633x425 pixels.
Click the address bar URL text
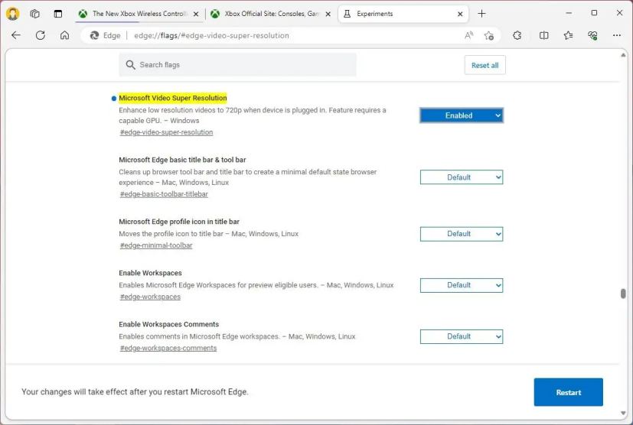click(x=211, y=35)
